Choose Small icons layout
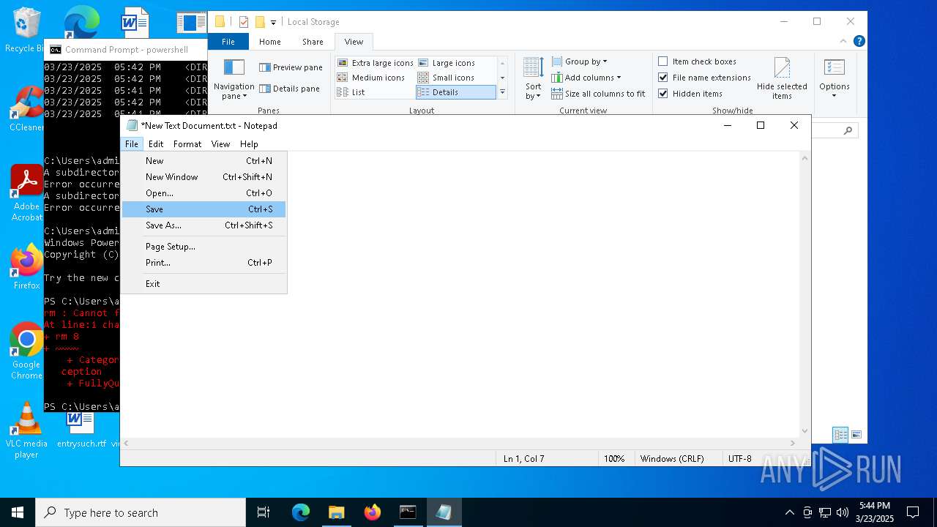This screenshot has width=937, height=527. click(x=446, y=78)
